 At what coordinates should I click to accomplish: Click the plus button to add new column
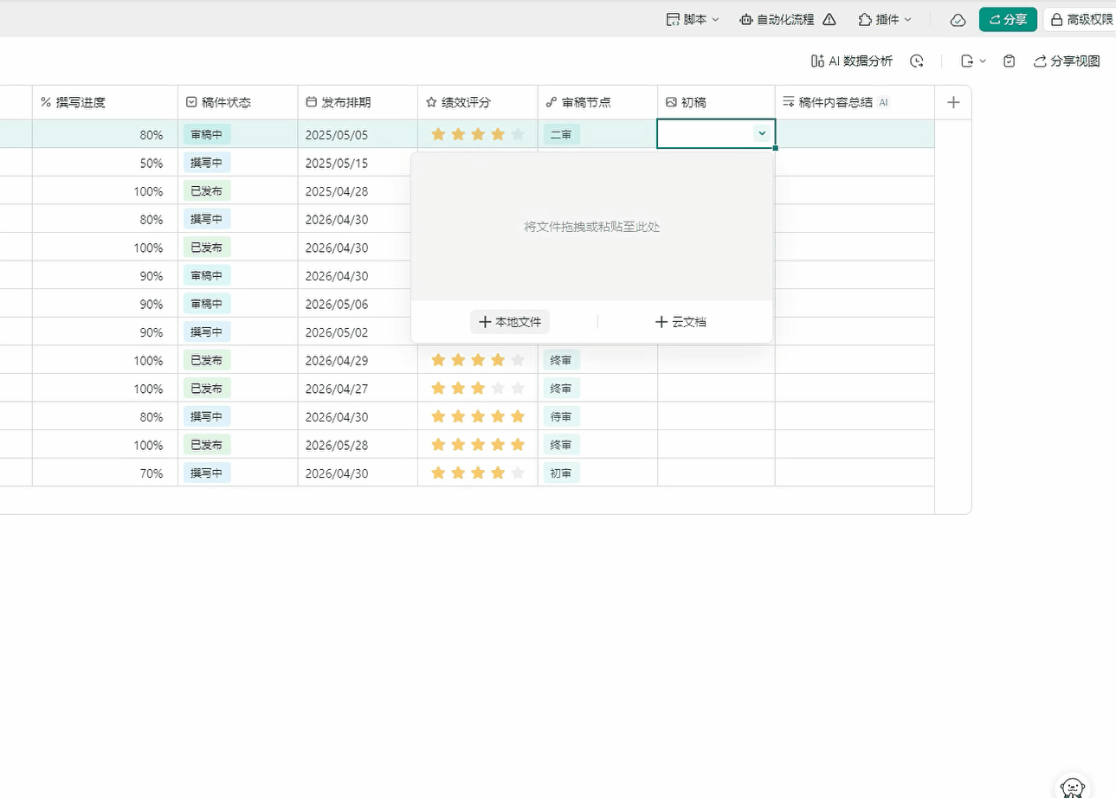[x=952, y=101]
